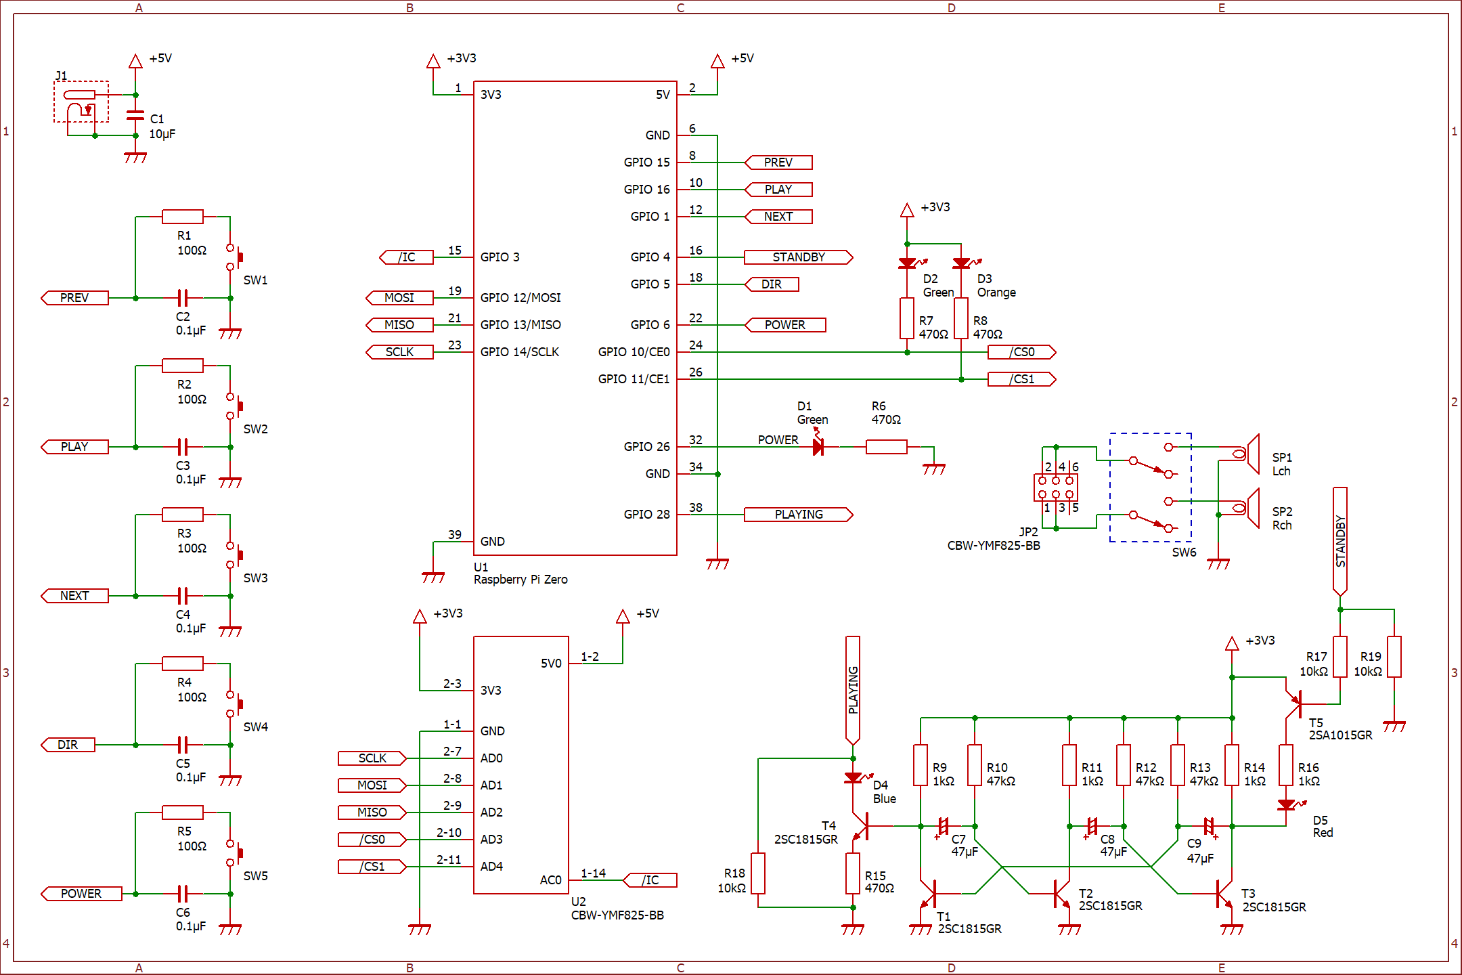Click the R7 470Ω resistor symbol
Viewport: 1462px width, 975px height.
coord(907,318)
